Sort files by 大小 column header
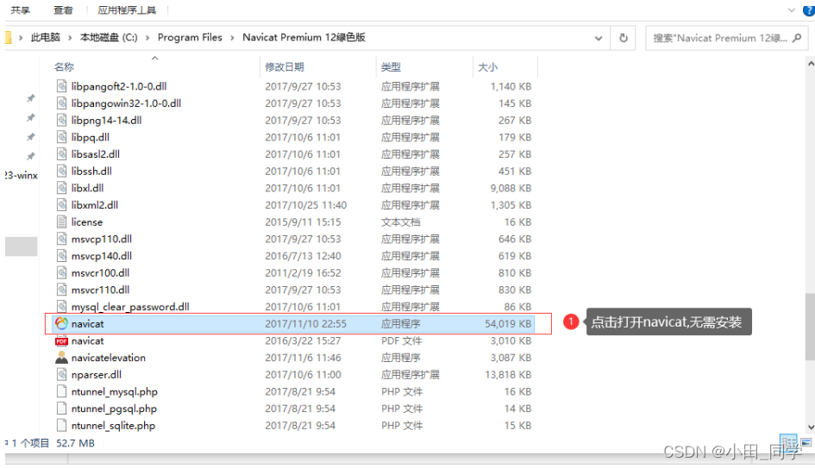Viewport: 815px width, 468px height. point(487,67)
